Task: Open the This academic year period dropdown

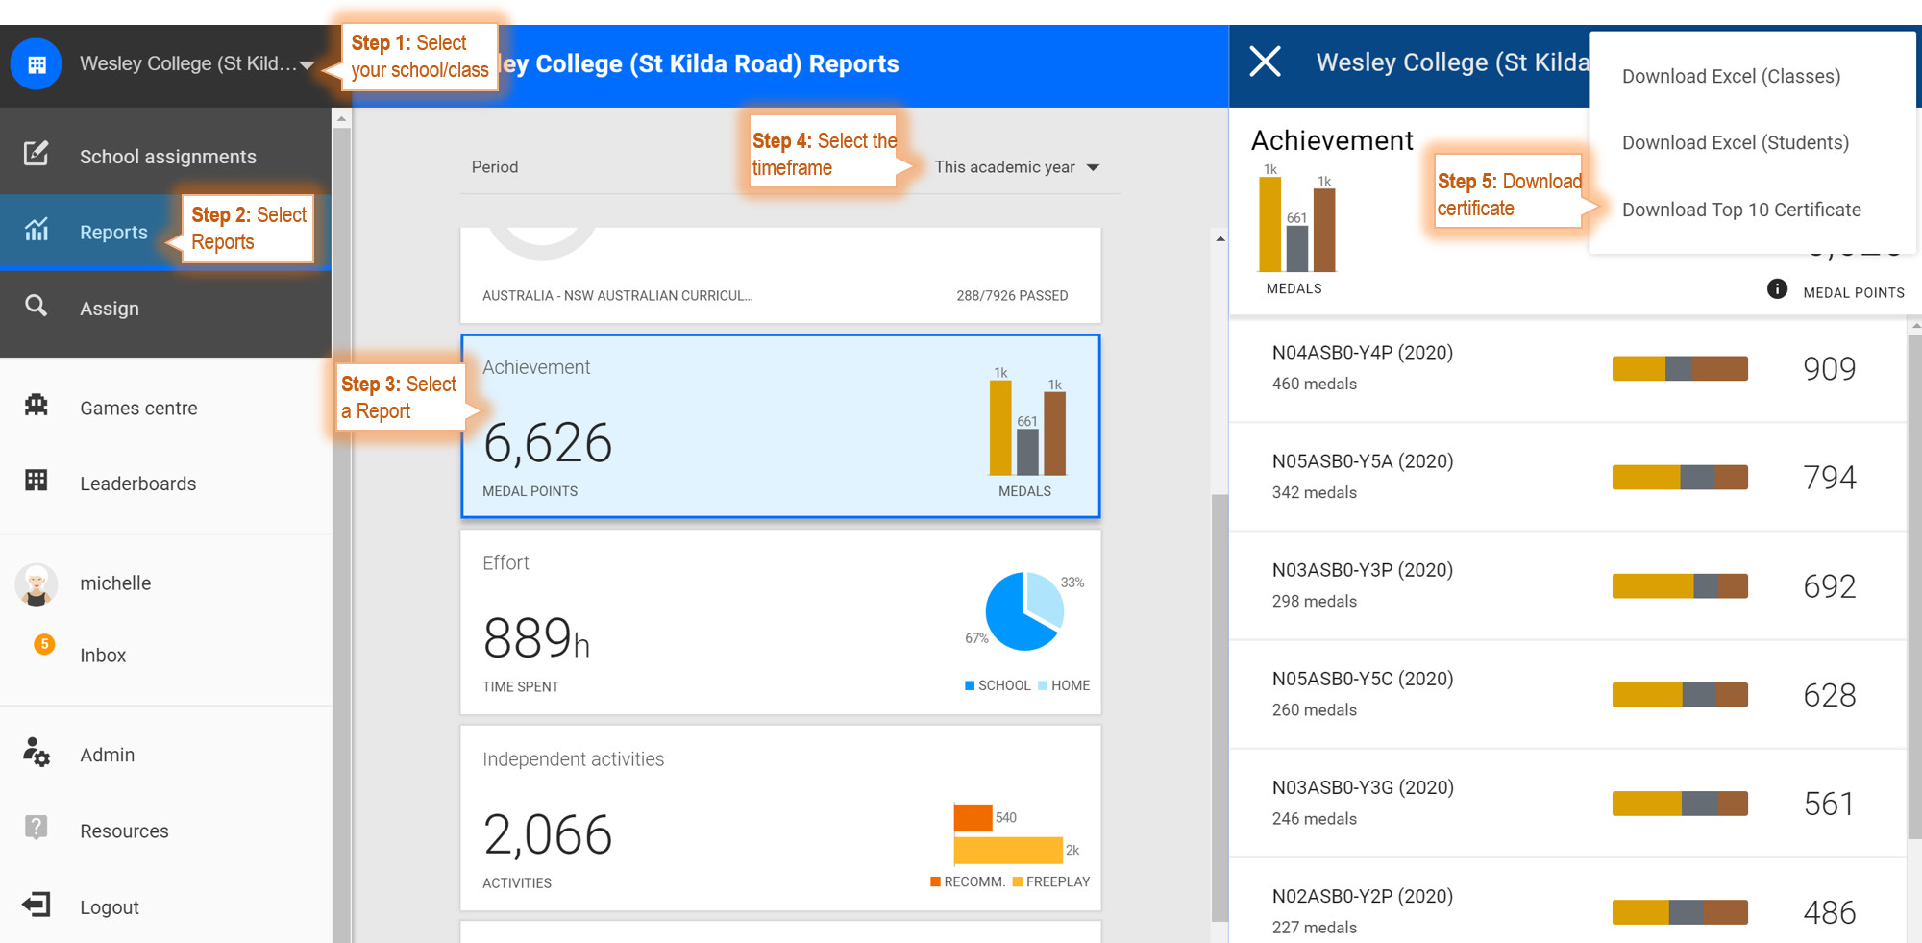Action: pos(1017,167)
